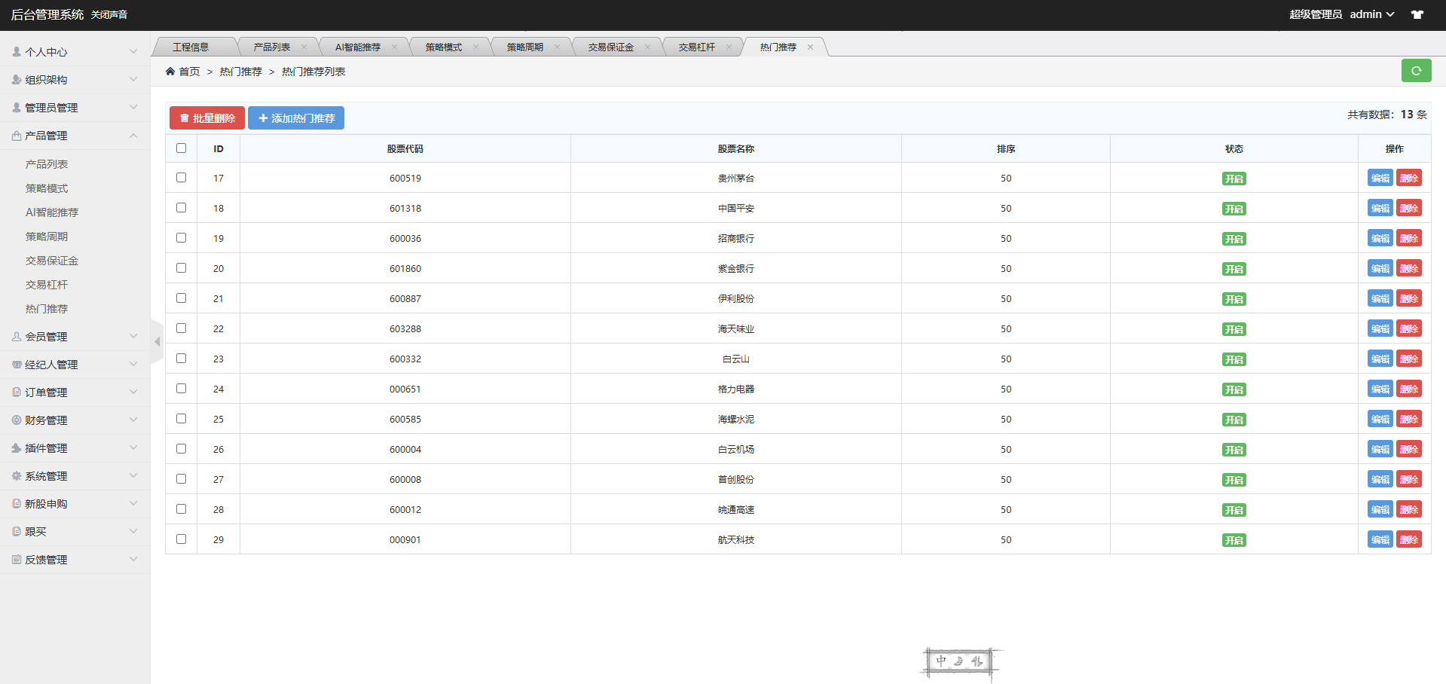Check the checkbox for row ID 17
Image resolution: width=1446 pixels, height=684 pixels.
[x=181, y=178]
